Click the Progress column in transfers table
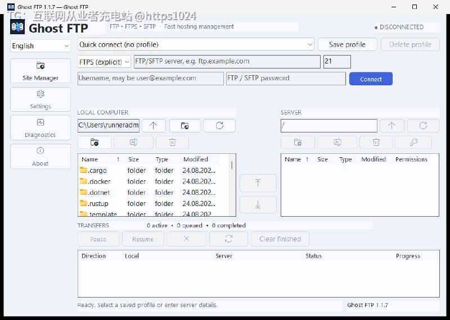 pos(408,256)
